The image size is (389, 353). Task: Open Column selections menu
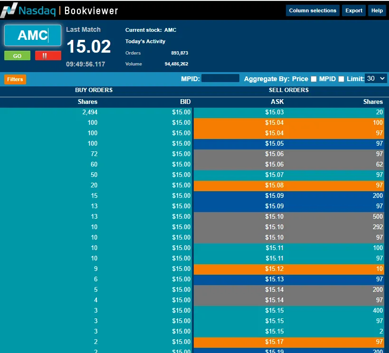(x=313, y=10)
